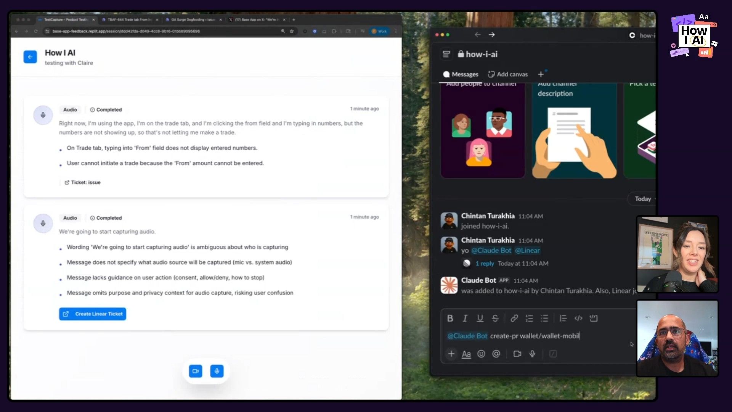Viewport: 732px width, 412px height.
Task: Click the @Claude Bot mention in Chintan's message
Action: [x=491, y=251]
